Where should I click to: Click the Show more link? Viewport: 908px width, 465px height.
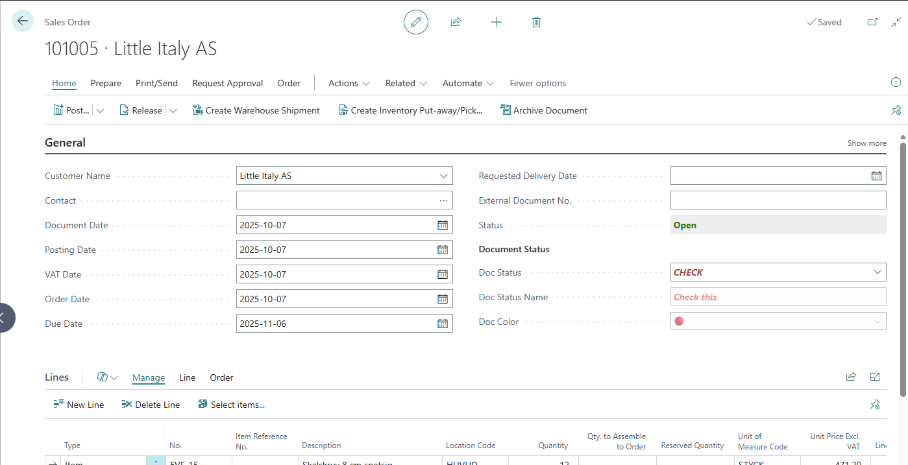click(x=866, y=143)
